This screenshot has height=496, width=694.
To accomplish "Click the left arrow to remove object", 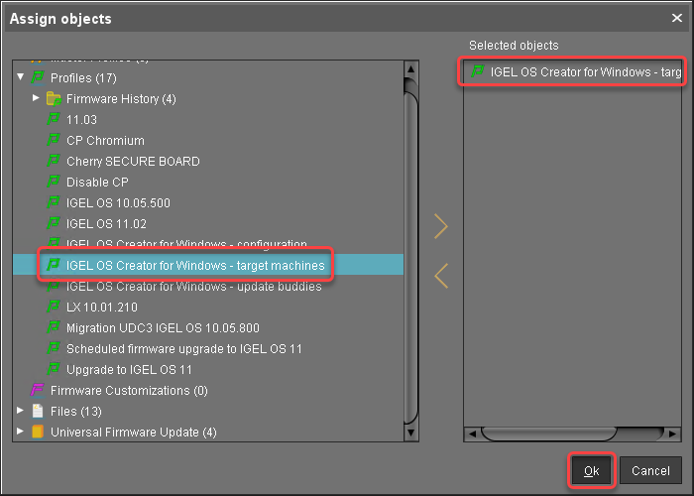I will click(x=441, y=276).
